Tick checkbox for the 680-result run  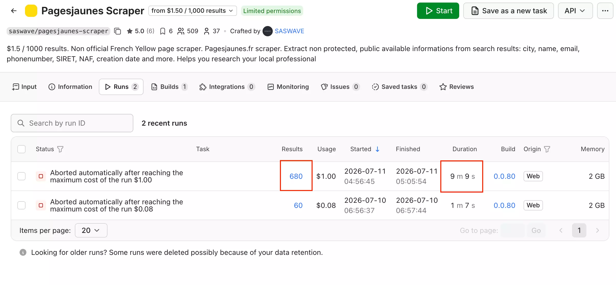(x=21, y=176)
